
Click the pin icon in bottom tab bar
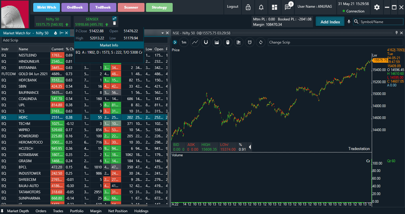(x=2, y=211)
